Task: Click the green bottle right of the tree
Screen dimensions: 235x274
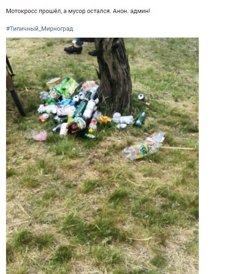Action: point(140,119)
